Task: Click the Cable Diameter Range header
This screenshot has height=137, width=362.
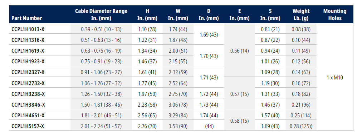Action: [x=101, y=15]
